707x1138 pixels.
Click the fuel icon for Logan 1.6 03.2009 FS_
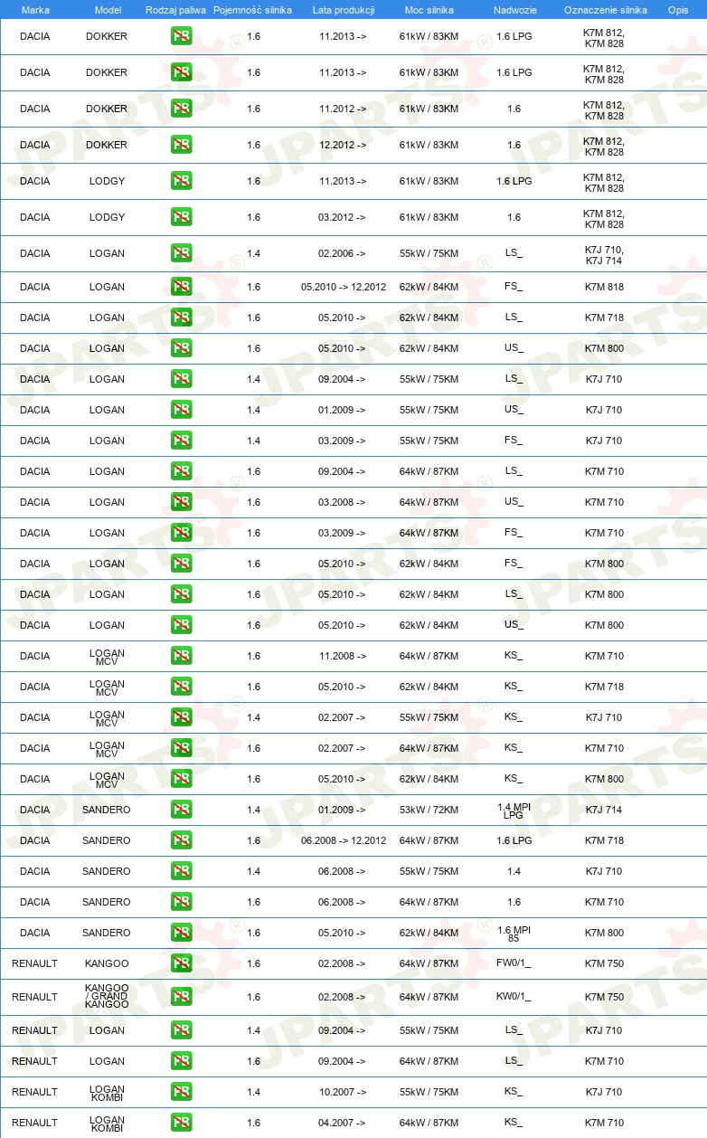(181, 533)
